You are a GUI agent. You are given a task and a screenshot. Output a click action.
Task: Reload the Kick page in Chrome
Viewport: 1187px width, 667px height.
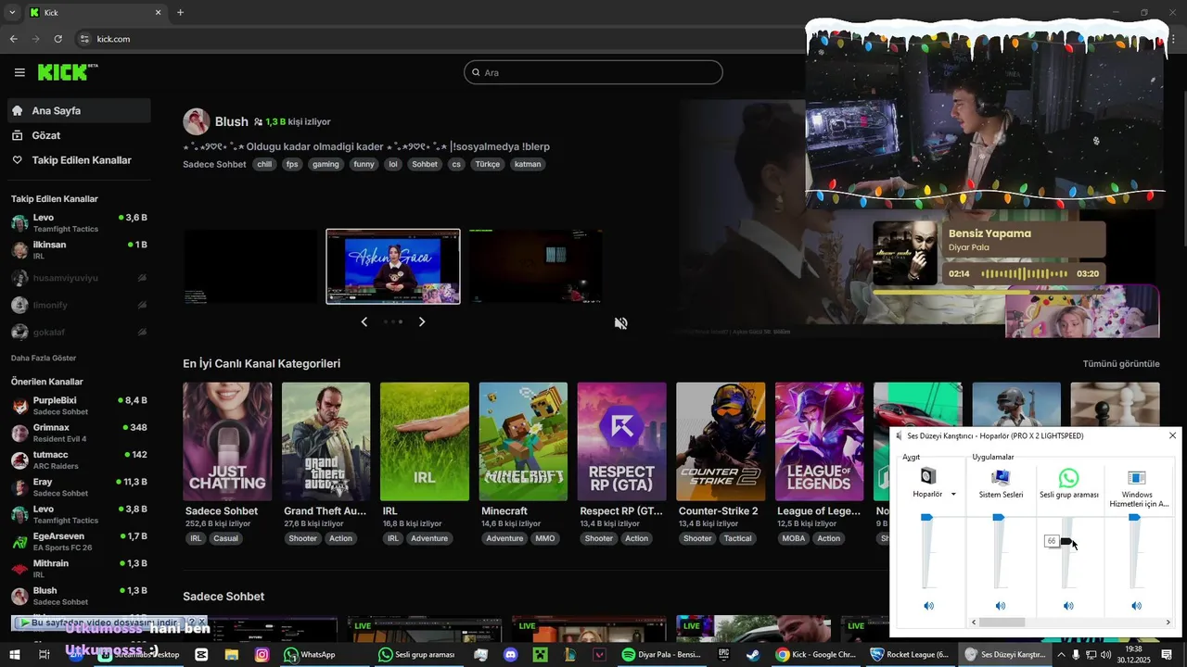(57, 39)
